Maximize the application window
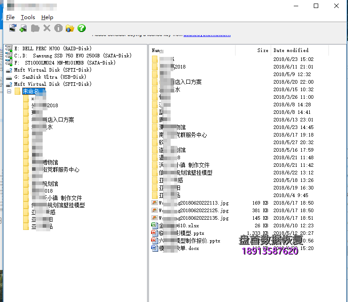Viewport: 348px width, 302px height. (x=316, y=6)
